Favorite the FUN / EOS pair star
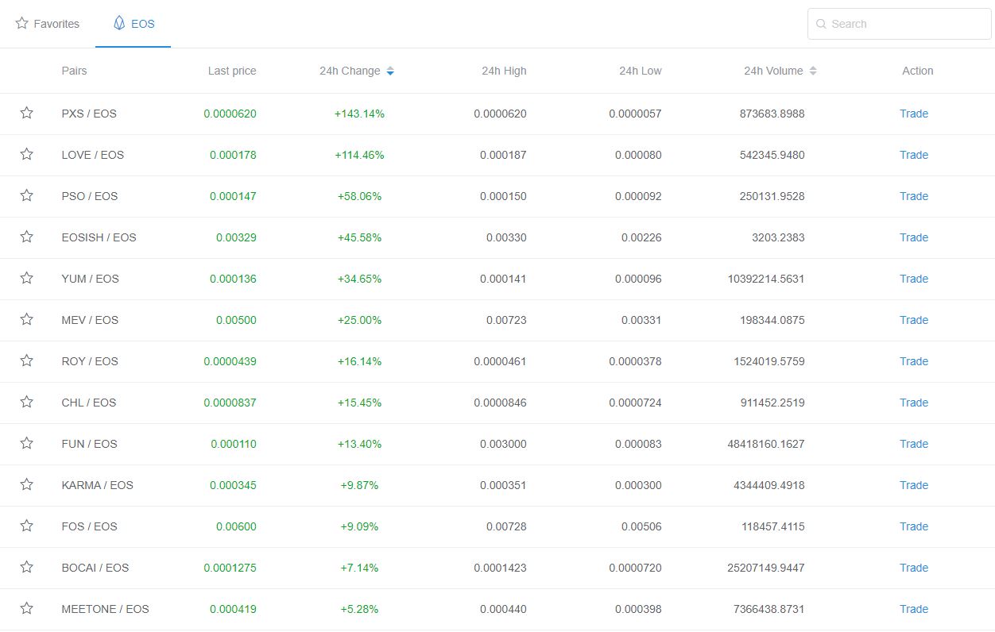This screenshot has width=995, height=632. pos(26,443)
